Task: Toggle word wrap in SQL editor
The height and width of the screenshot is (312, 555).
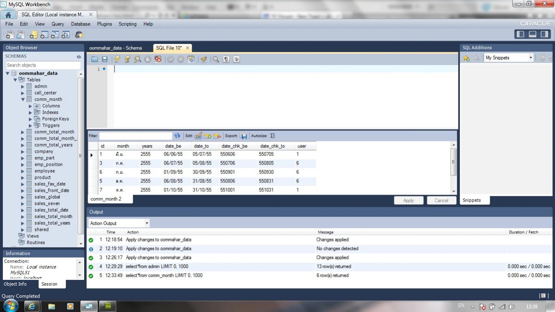Action: 236,59
